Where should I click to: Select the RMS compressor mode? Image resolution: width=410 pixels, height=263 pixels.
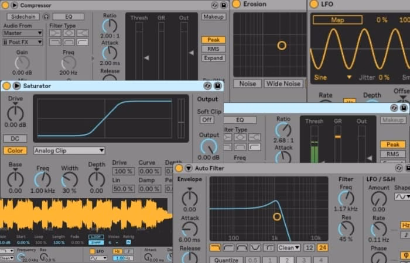[213, 49]
